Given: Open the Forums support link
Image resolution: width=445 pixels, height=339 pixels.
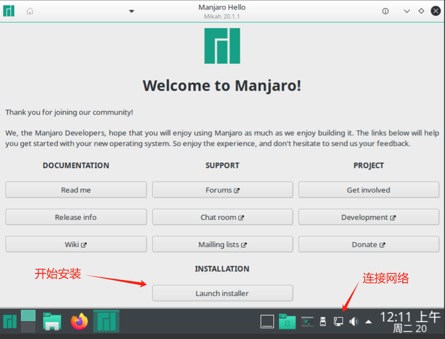Looking at the screenshot, I should pos(222,190).
